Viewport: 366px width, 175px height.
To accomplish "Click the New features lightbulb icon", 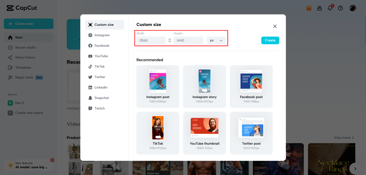I will [10, 165].
